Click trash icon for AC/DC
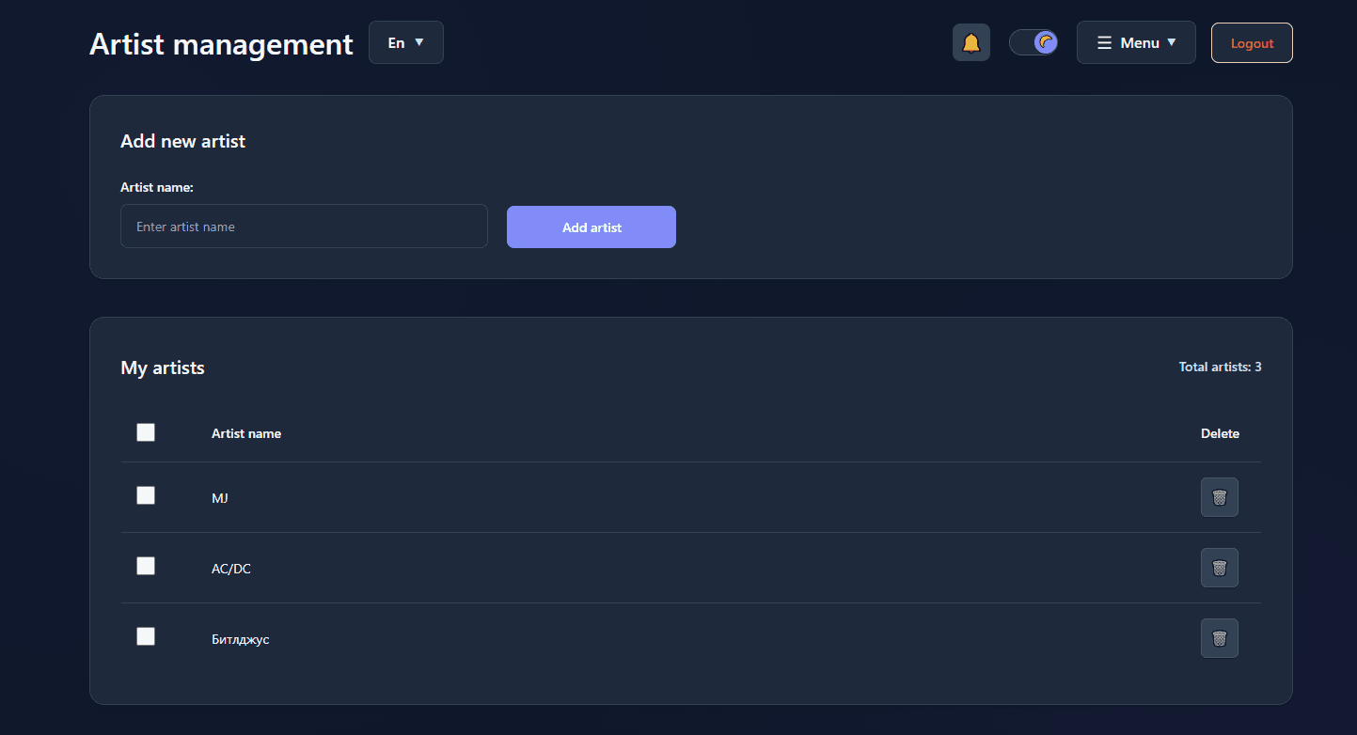This screenshot has height=735, width=1357. pyautogui.click(x=1219, y=568)
